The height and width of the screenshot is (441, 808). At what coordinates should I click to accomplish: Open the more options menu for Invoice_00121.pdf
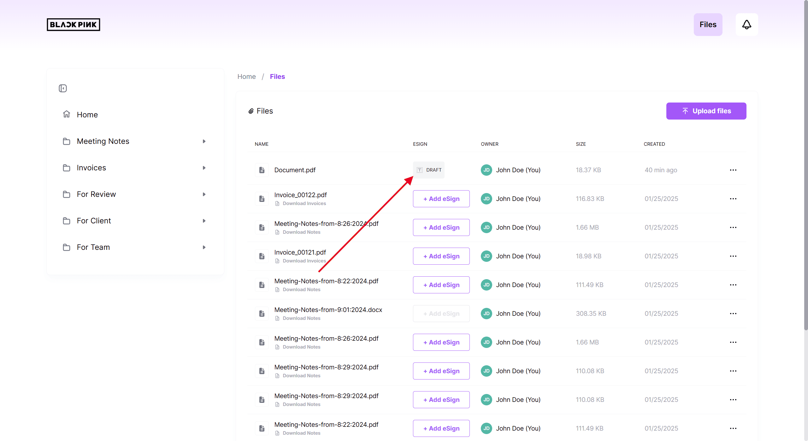(x=733, y=256)
